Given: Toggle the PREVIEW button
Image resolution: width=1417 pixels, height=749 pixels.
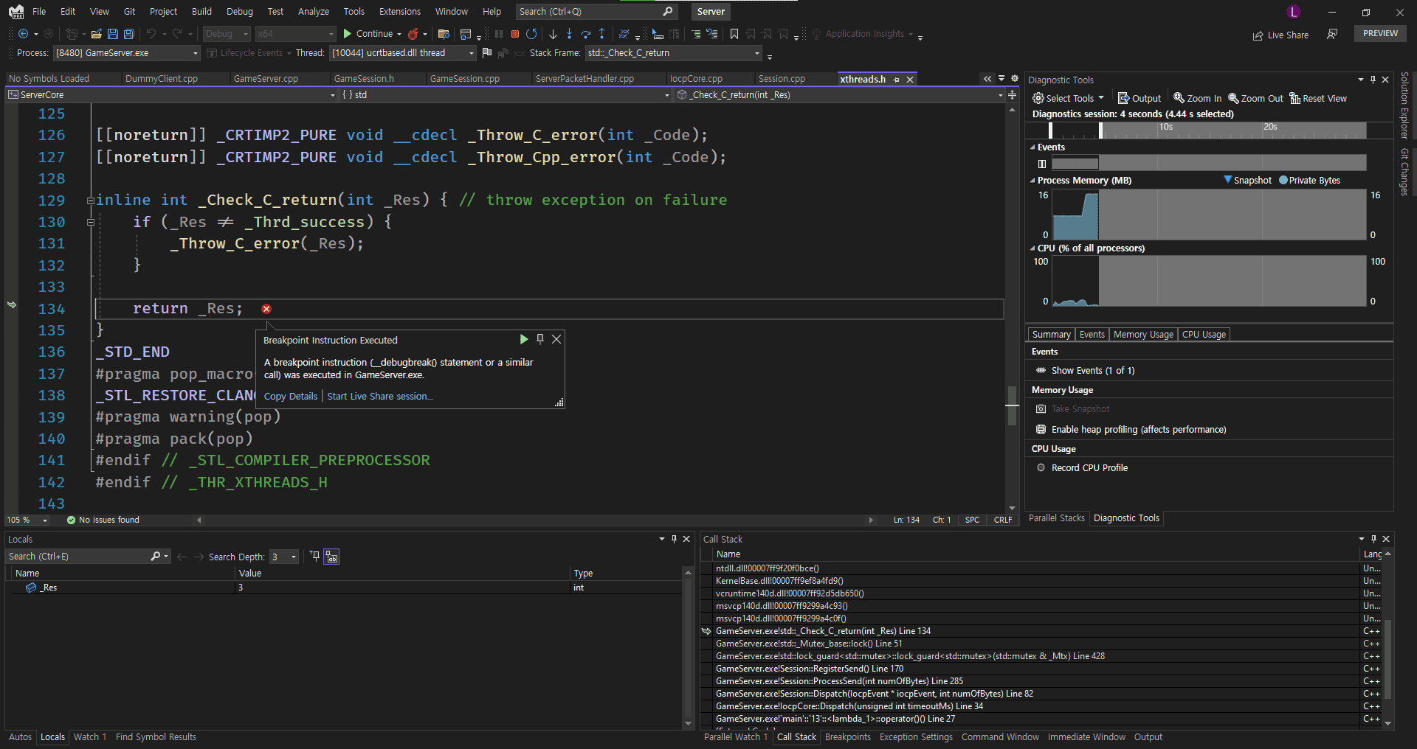Looking at the screenshot, I should click(1380, 33).
